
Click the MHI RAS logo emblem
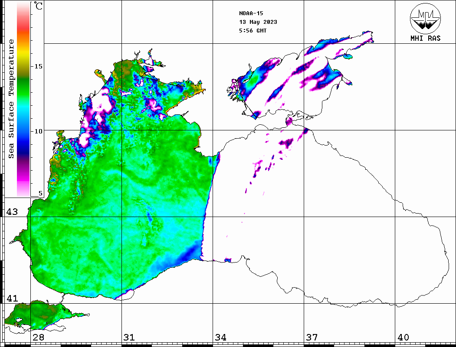coord(425,18)
